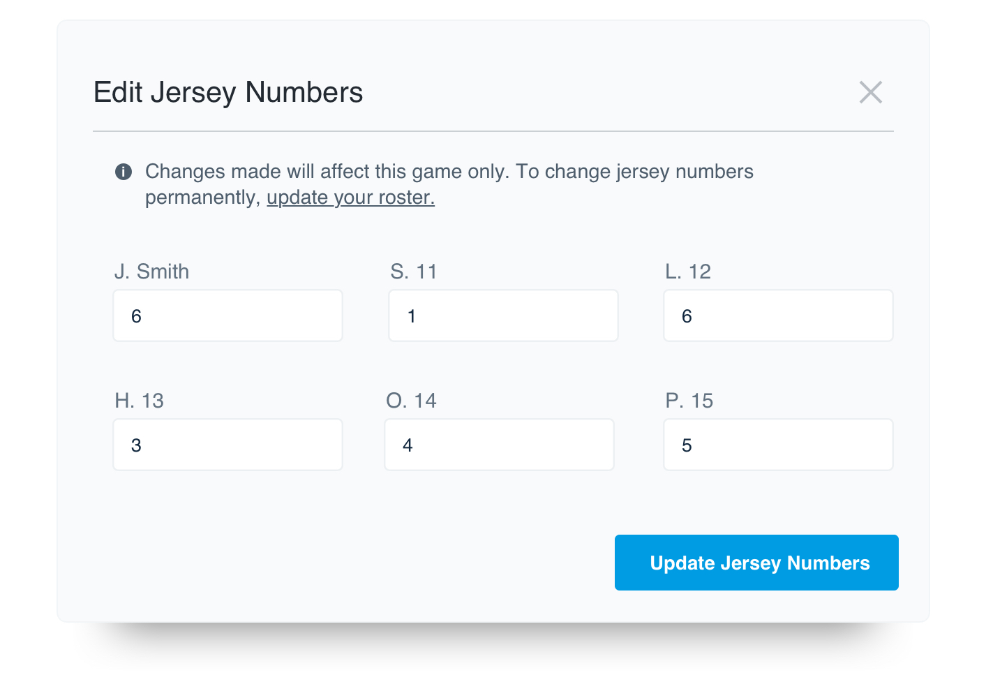The width and height of the screenshot is (986, 698).
Task: Click the H. 13 player label
Action: tap(139, 401)
